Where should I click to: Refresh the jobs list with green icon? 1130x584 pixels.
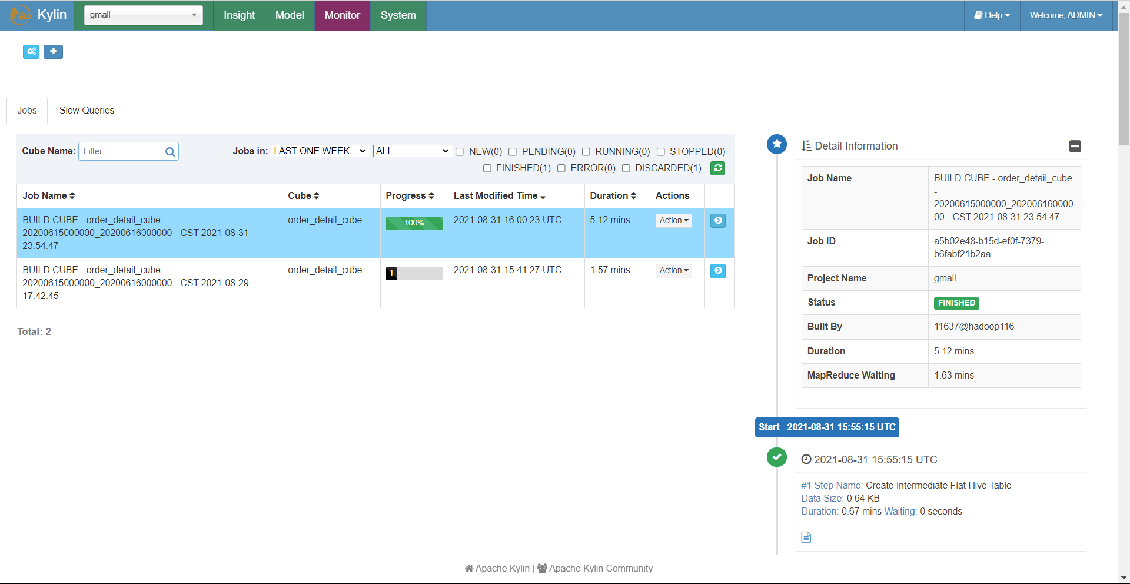point(717,168)
